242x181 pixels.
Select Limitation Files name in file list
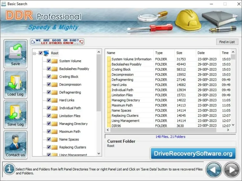click(122, 95)
